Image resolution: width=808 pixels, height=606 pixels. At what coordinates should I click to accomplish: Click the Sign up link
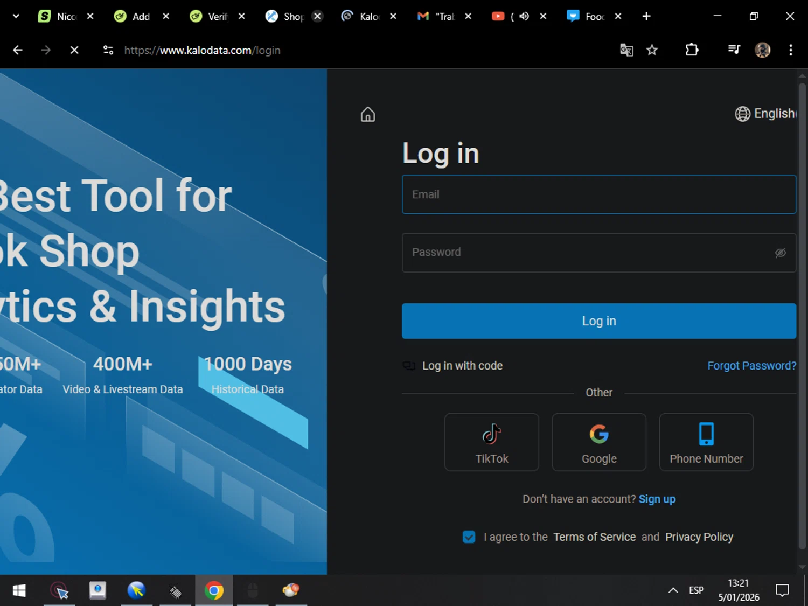pos(657,499)
